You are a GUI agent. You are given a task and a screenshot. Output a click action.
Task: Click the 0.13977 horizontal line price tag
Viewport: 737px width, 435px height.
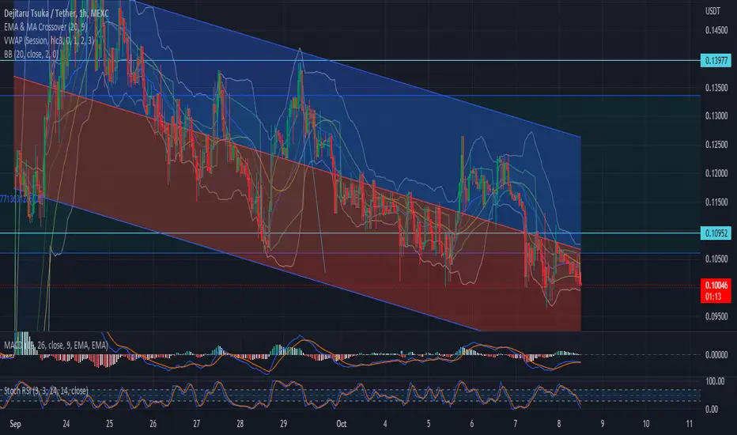click(x=716, y=60)
